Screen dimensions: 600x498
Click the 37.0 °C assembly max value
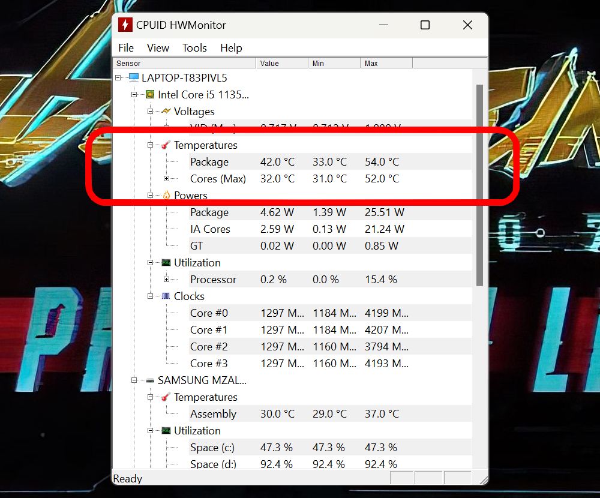(382, 414)
